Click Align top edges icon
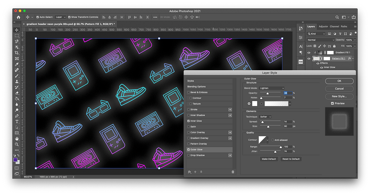 (x=129, y=17)
